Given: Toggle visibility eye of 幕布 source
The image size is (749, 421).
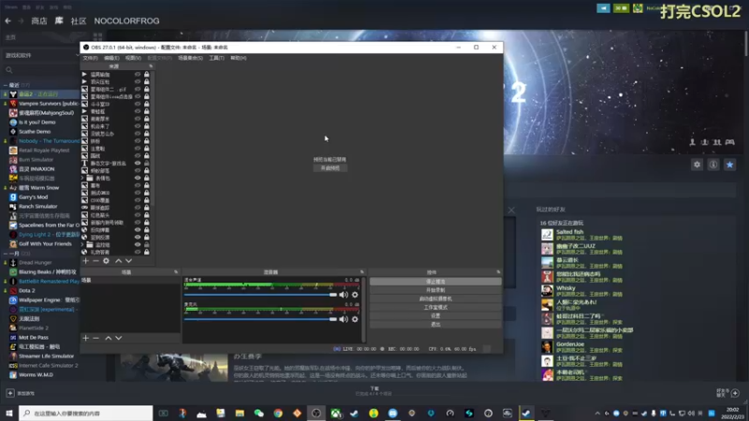Looking at the screenshot, I should [x=138, y=185].
